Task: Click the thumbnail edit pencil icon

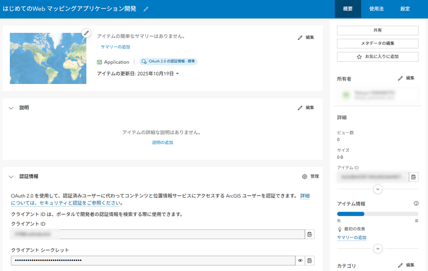Action: [x=86, y=33]
